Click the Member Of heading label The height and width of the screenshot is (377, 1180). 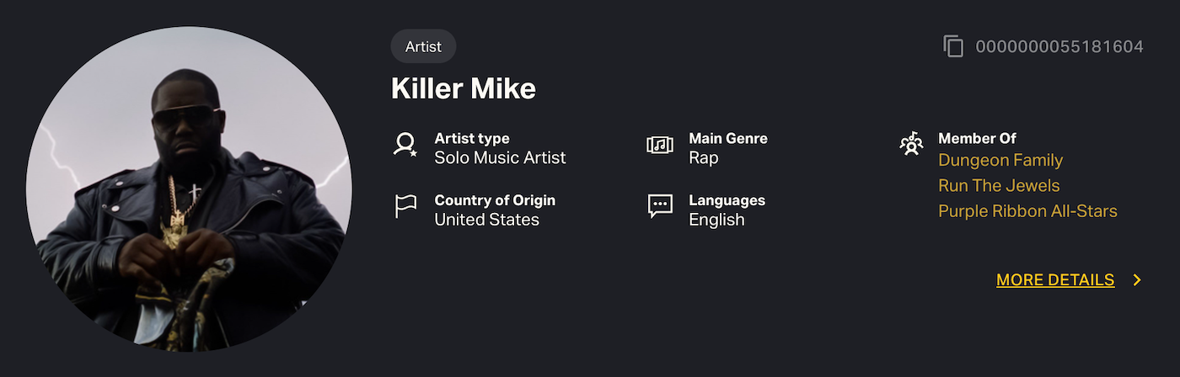click(x=977, y=139)
